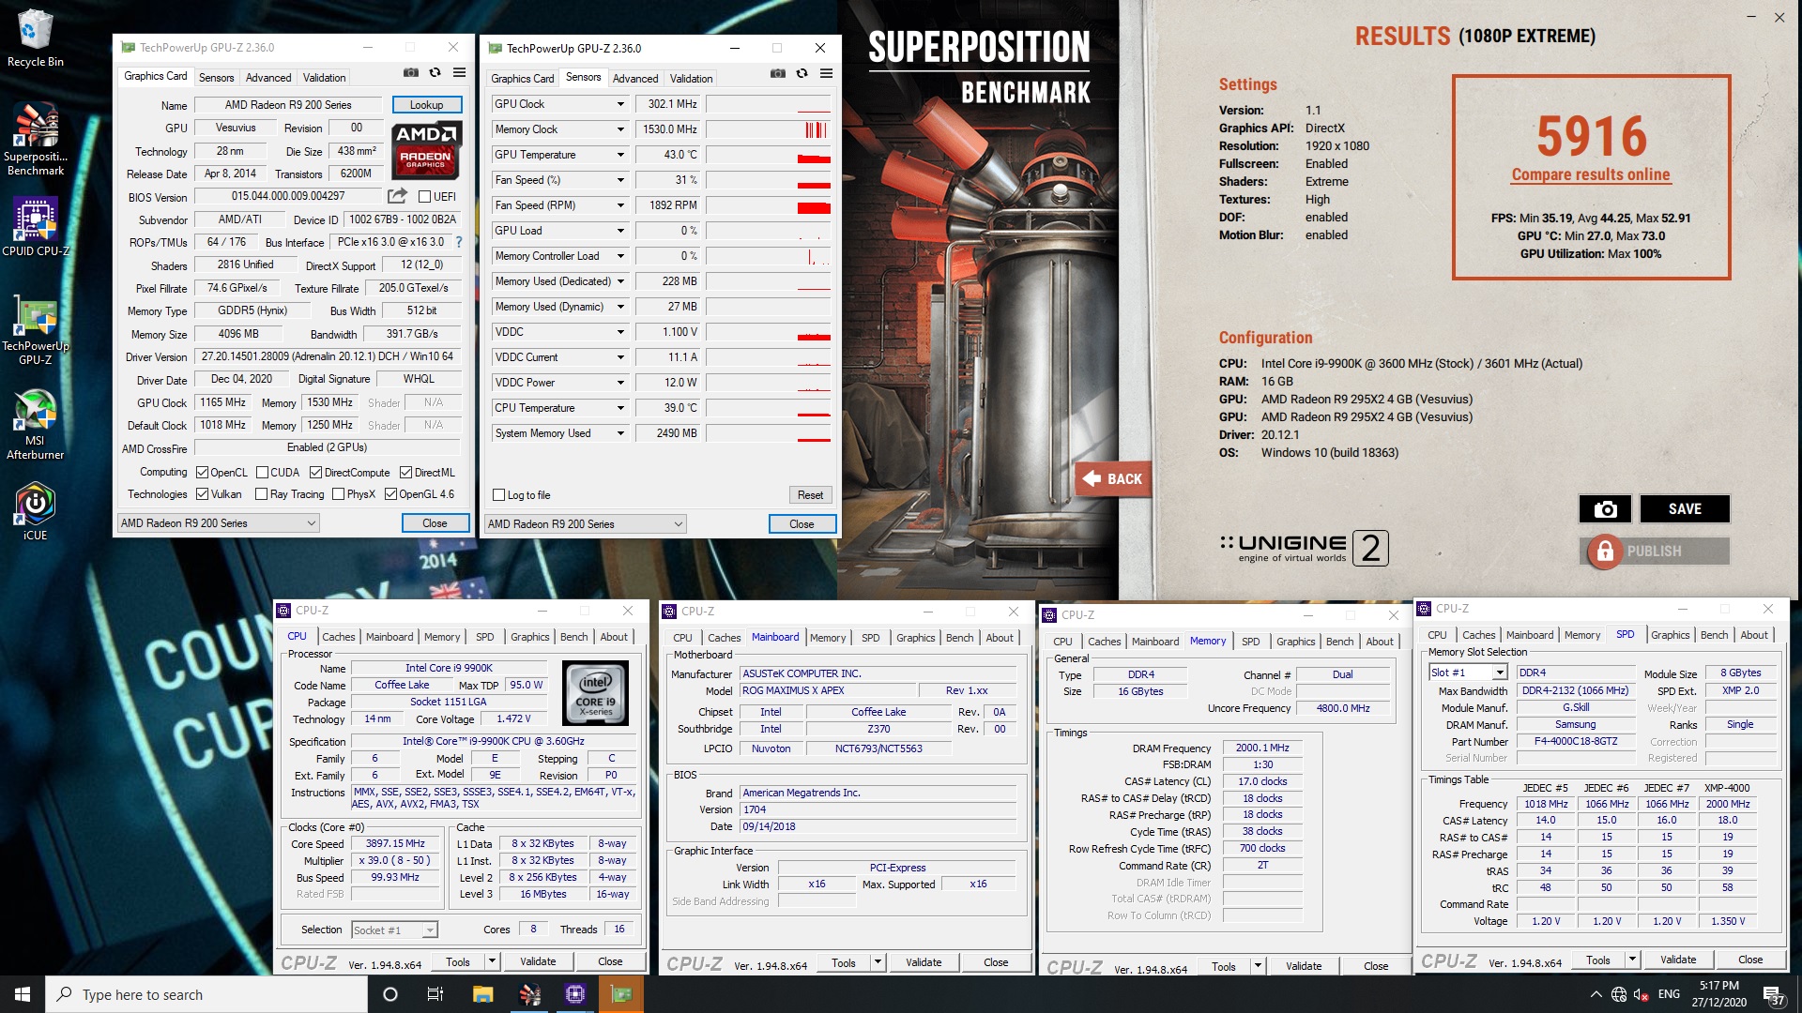Expand the GPU Clock sensor dropdown
Screen dimensions: 1802x1013
[620, 104]
